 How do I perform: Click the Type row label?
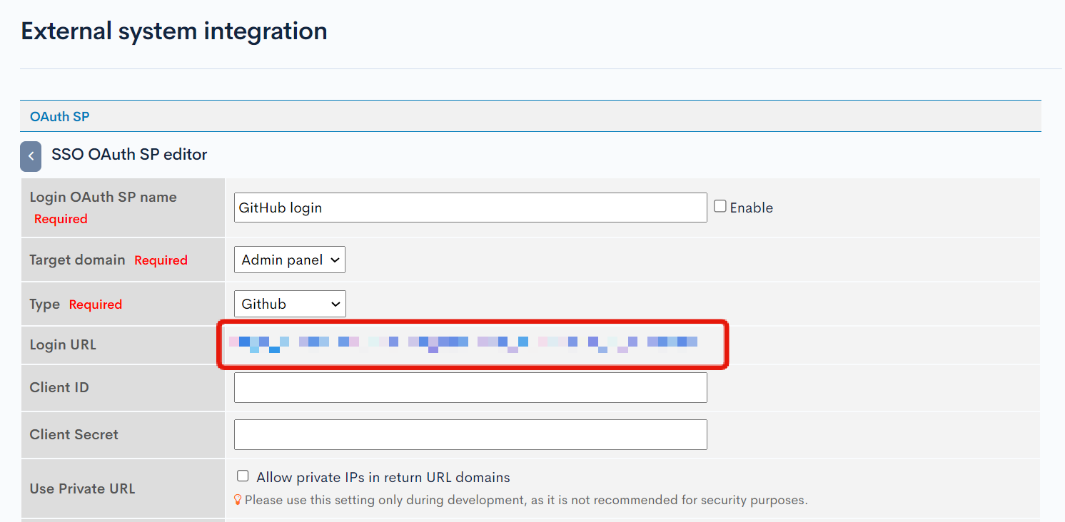tap(44, 304)
